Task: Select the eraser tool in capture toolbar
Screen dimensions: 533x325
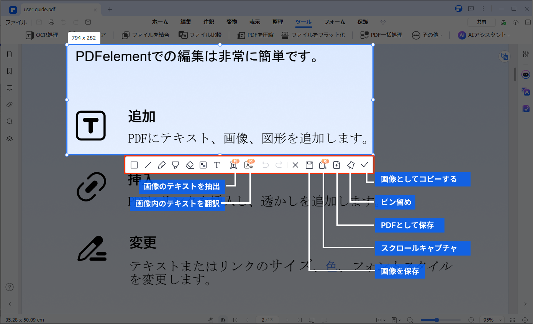Action: (x=190, y=165)
